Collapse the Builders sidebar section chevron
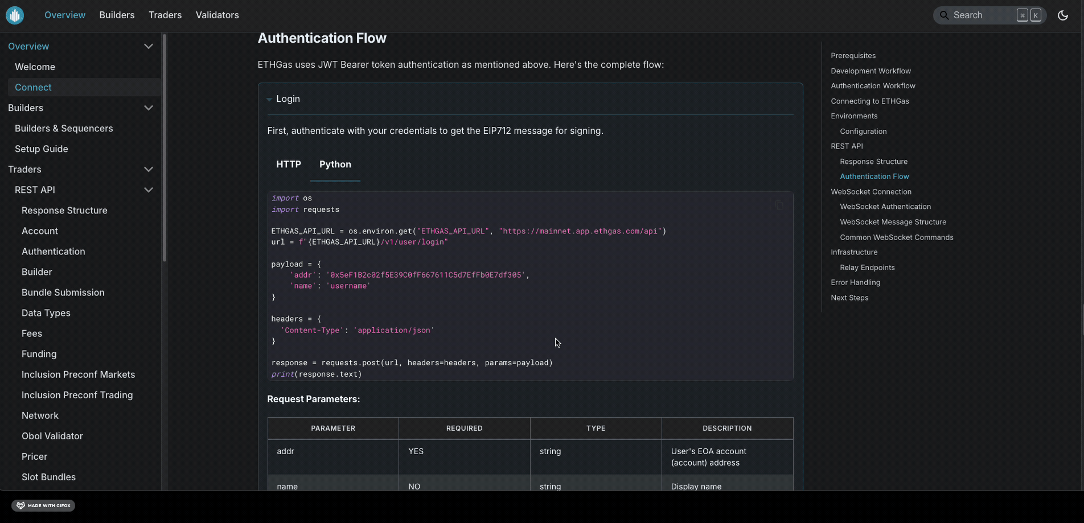This screenshot has height=523, width=1084. [149, 108]
